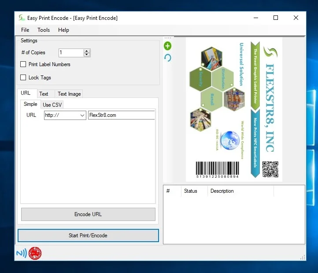This screenshot has width=318, height=273.
Task: Click the Description column header
Action: pyautogui.click(x=240, y=191)
